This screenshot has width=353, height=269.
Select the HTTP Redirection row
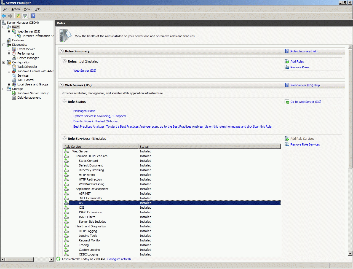172,179
